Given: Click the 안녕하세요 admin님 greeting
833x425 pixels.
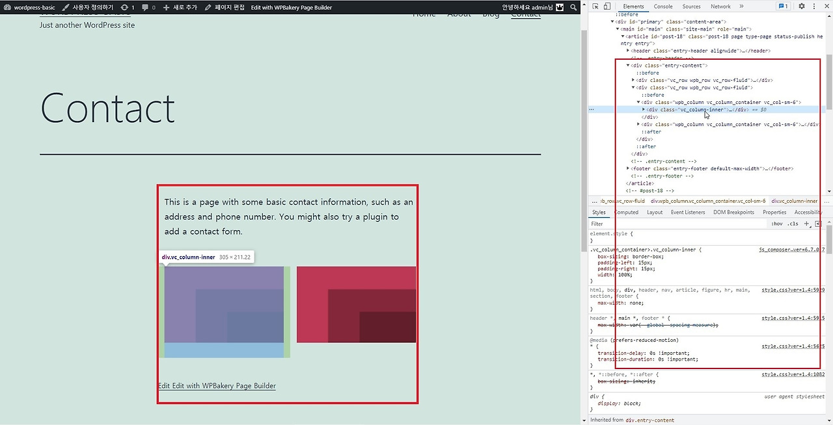Looking at the screenshot, I should (527, 7).
